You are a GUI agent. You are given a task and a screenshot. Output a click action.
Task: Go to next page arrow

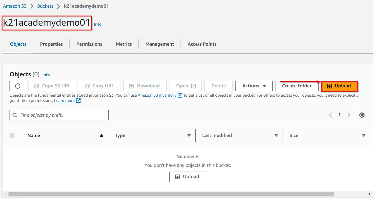(x=349, y=115)
